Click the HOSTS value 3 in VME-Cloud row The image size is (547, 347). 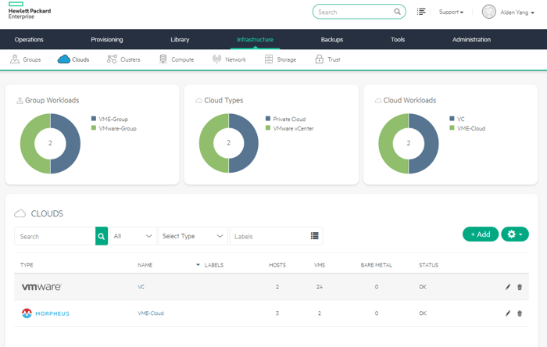(277, 313)
